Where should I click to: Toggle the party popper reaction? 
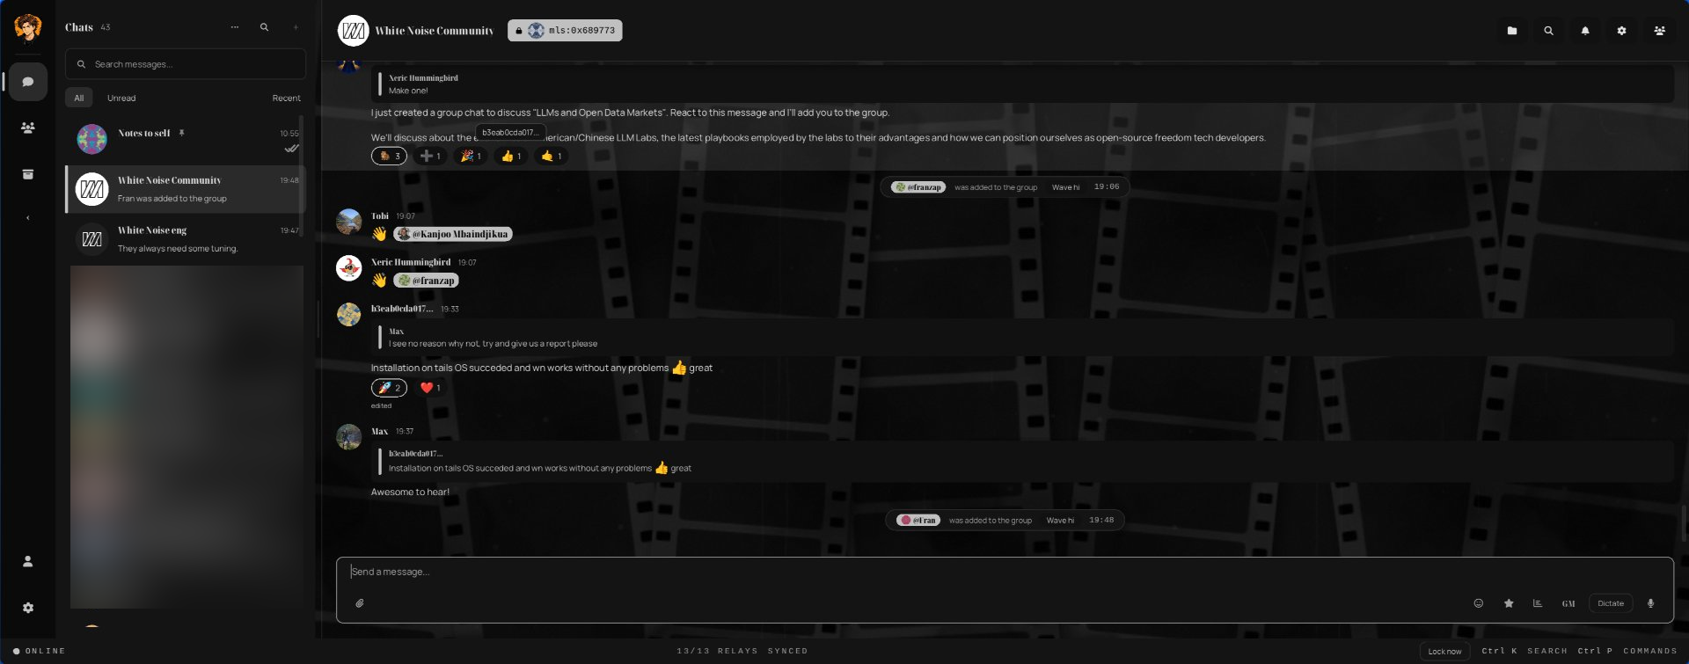pyautogui.click(x=471, y=156)
